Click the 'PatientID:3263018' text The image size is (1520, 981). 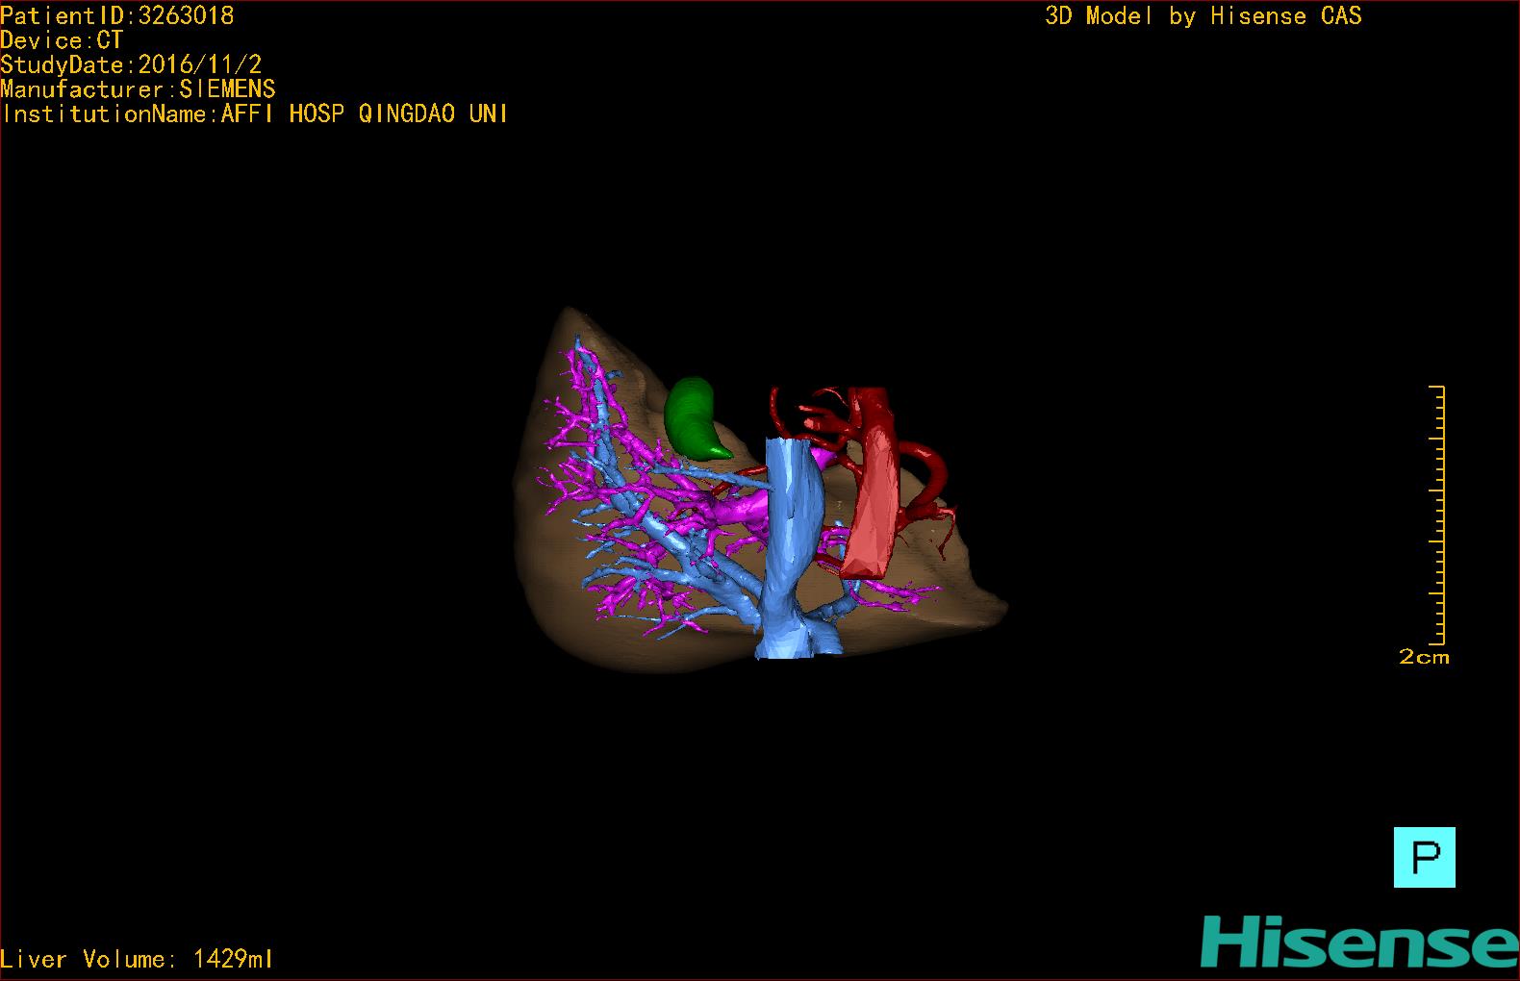(x=116, y=15)
